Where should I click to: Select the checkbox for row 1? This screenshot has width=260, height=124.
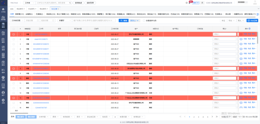tap(14, 34)
